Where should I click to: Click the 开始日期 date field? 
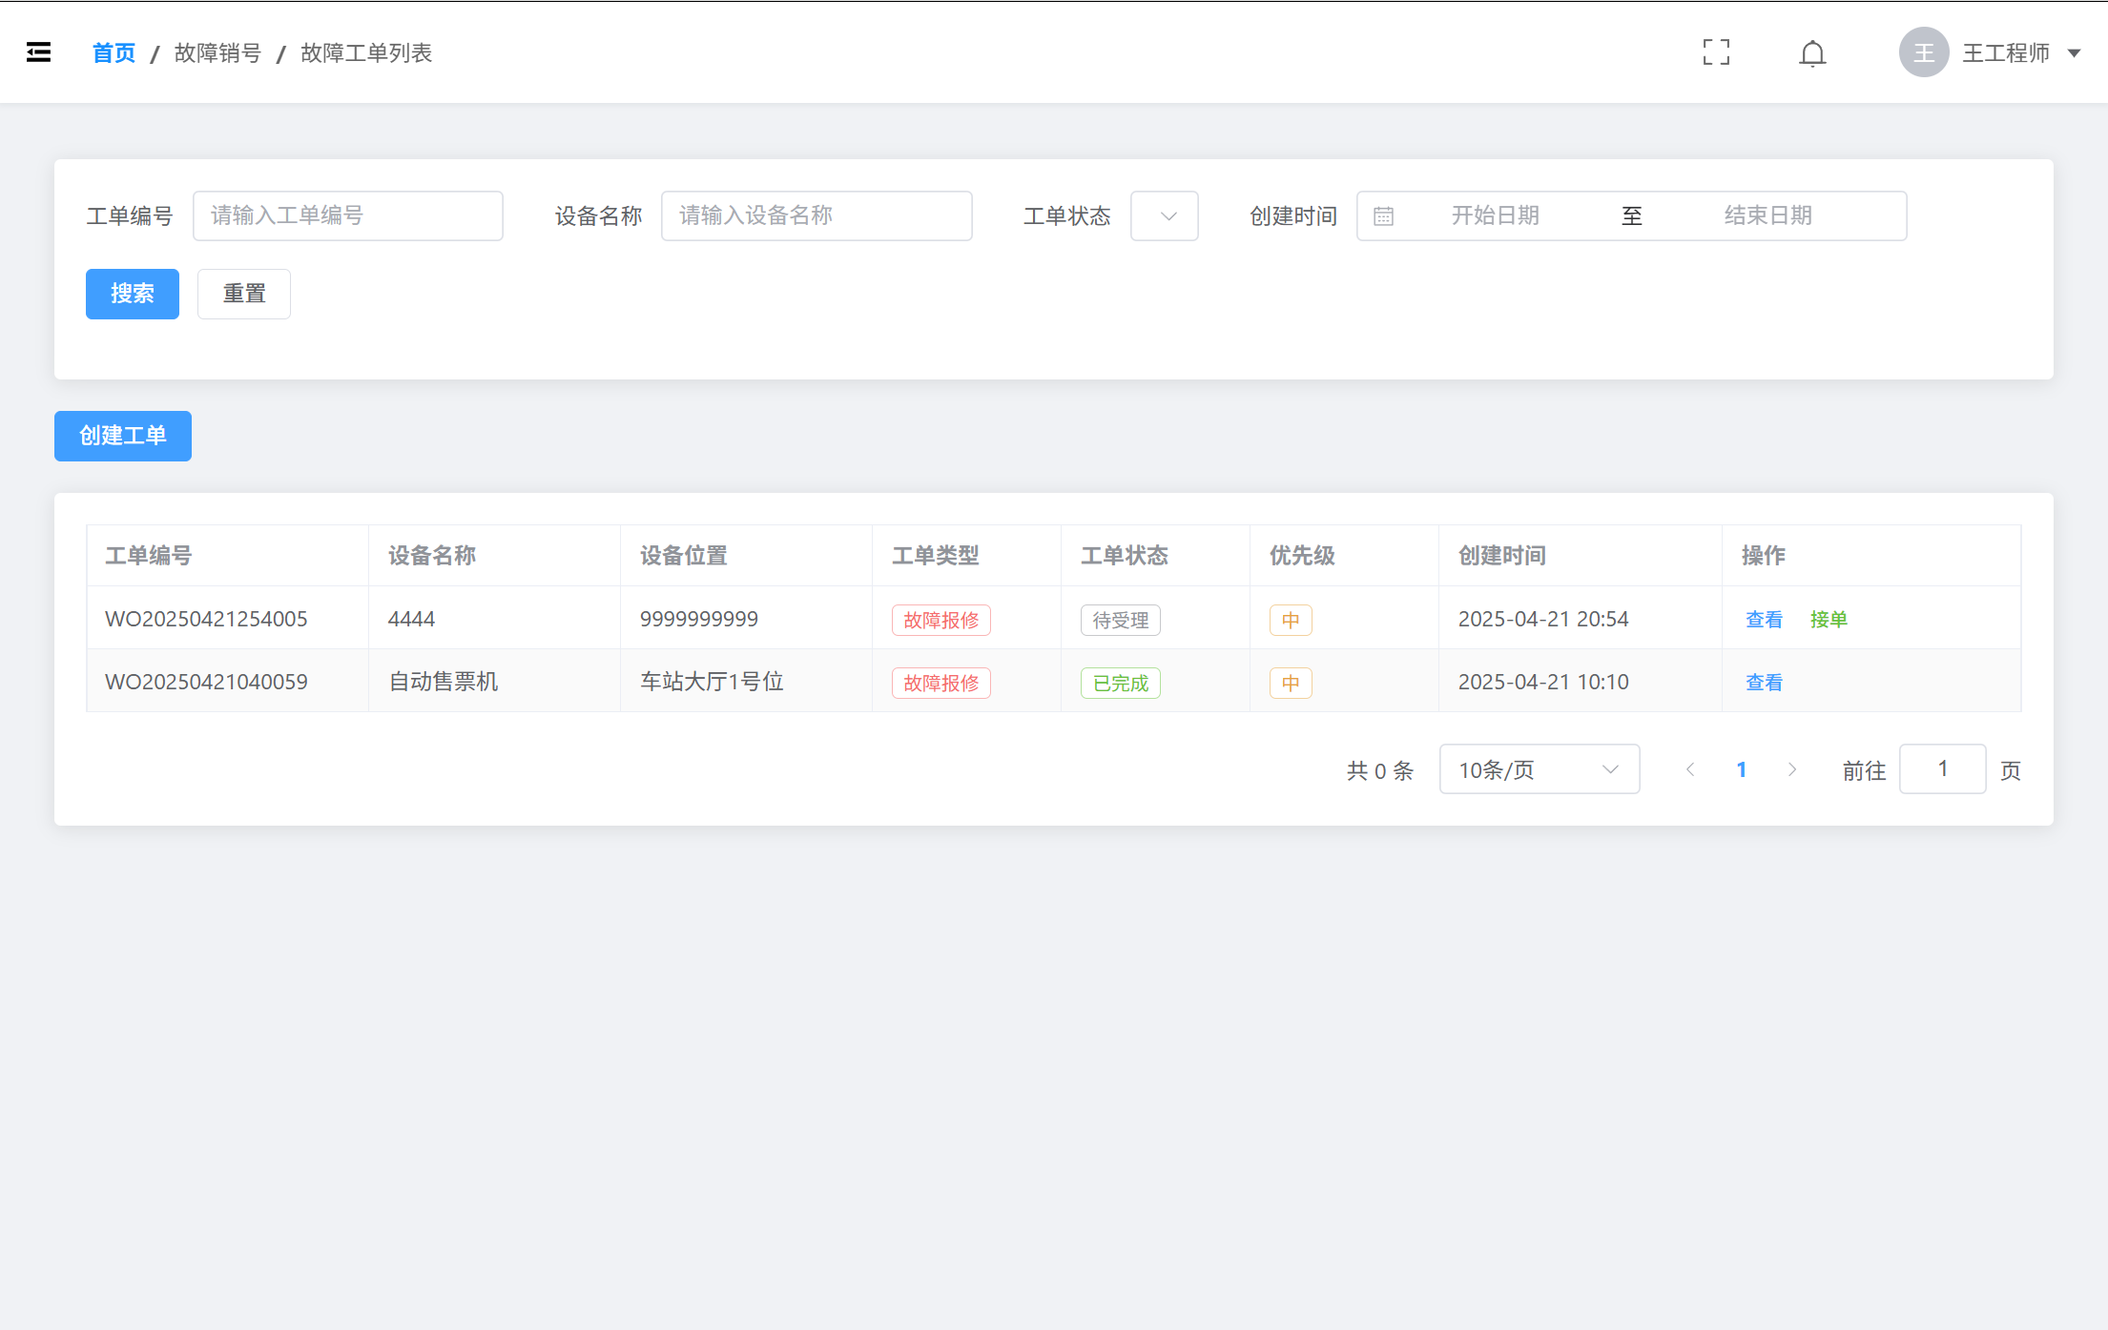pyautogui.click(x=1495, y=216)
